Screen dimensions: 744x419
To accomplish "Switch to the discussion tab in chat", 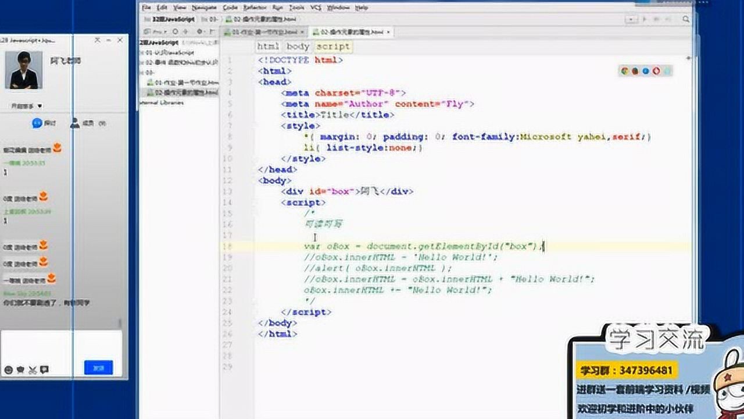I will pyautogui.click(x=44, y=123).
